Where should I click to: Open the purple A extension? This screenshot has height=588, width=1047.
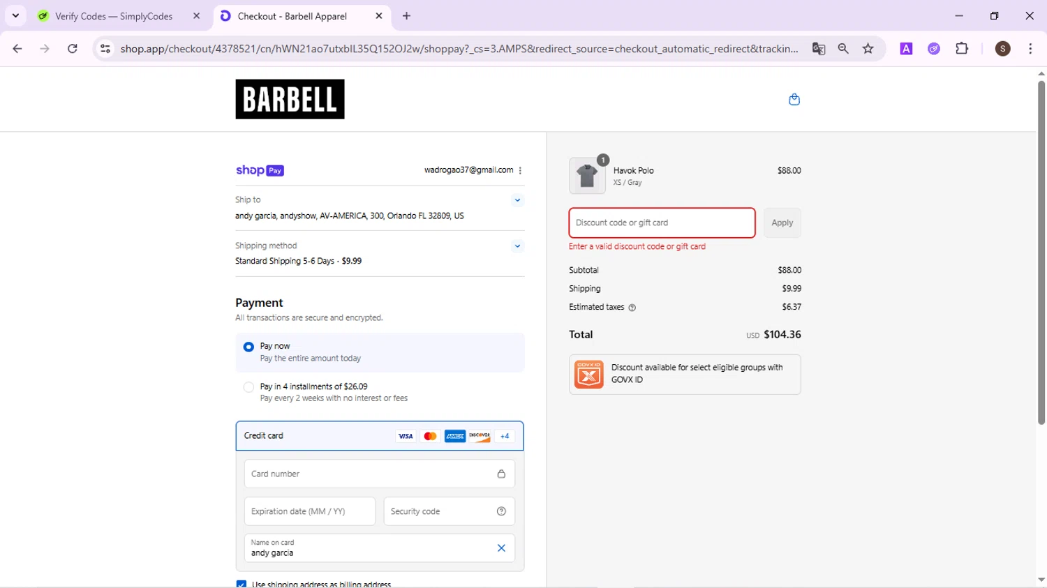906,49
